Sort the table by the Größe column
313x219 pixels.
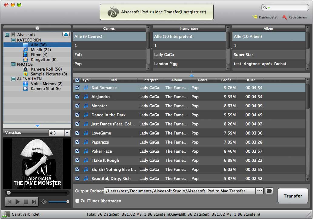point(226,80)
